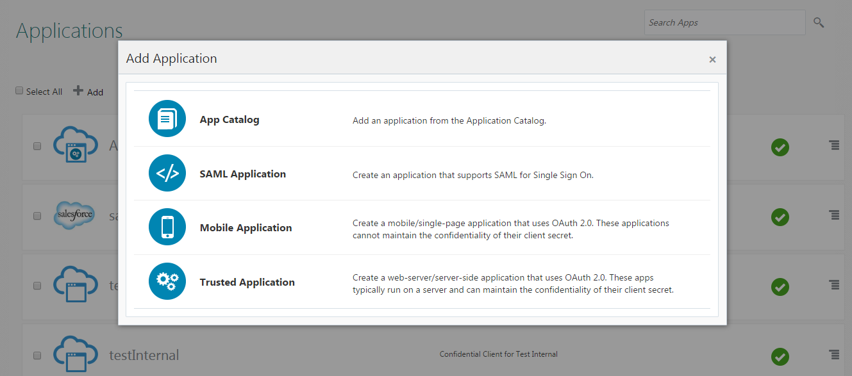Open the App Catalog option icon
The height and width of the screenshot is (376, 852).
(x=167, y=118)
